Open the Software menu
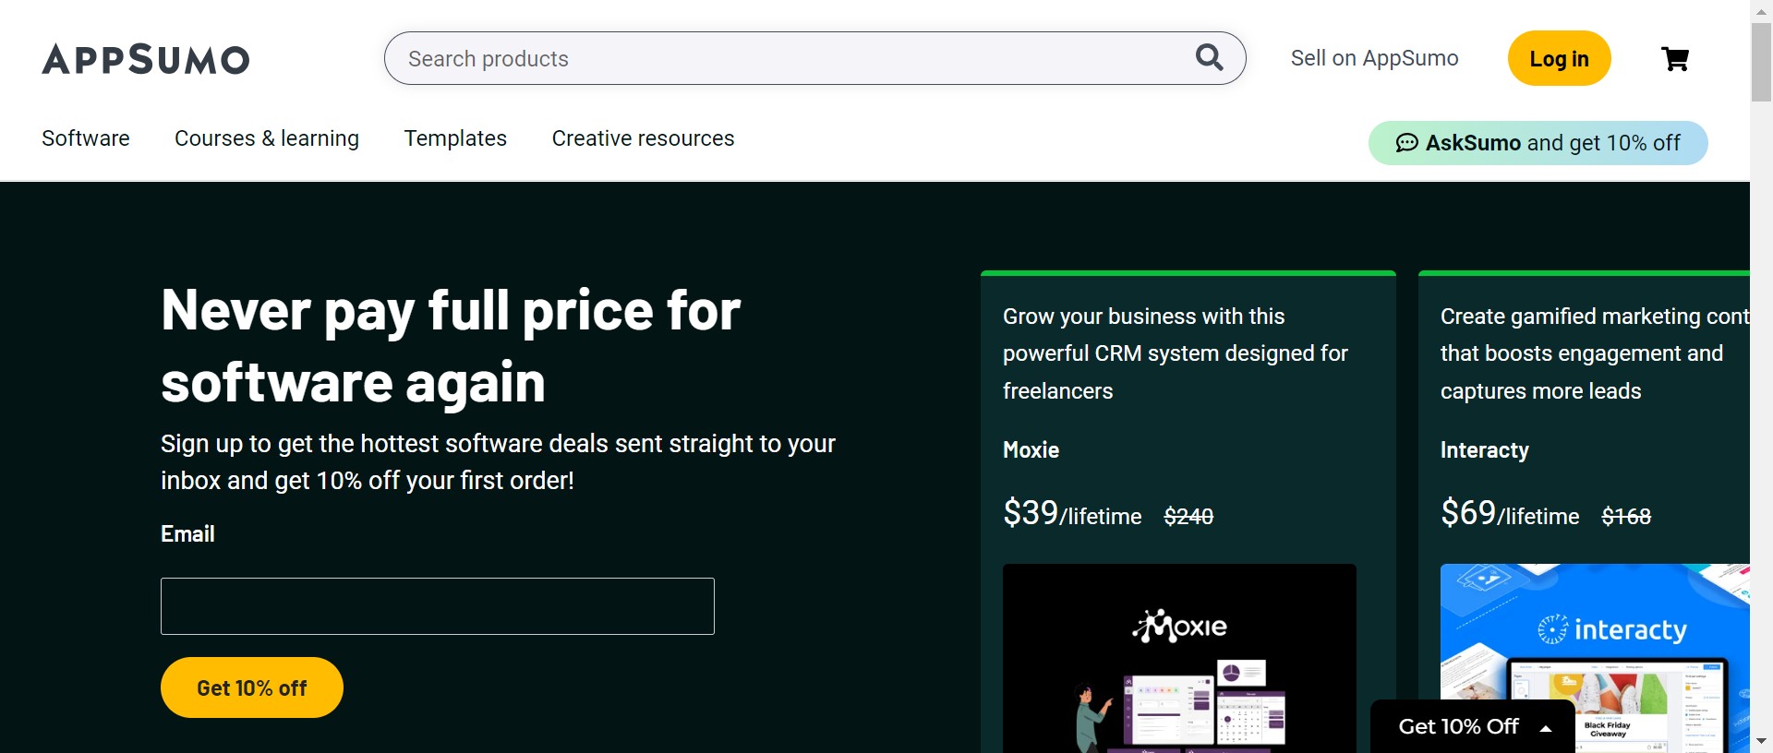1773x753 pixels. pyautogui.click(x=86, y=138)
